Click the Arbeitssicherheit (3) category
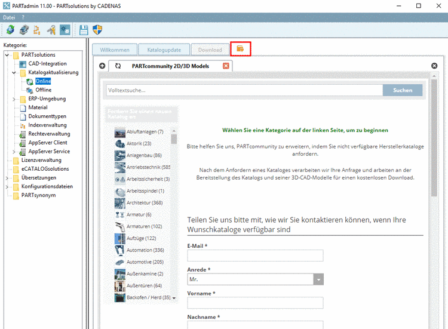The image size is (448, 329). pos(148,179)
